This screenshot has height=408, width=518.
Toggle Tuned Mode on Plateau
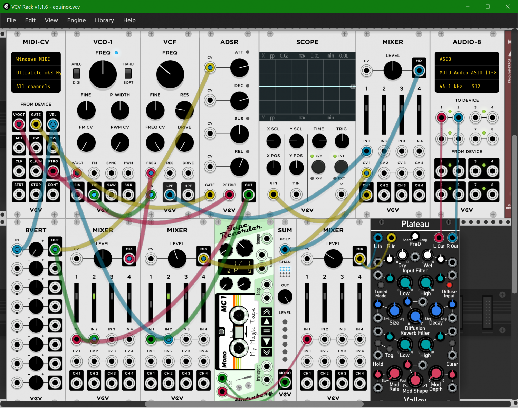pyautogui.click(x=381, y=285)
